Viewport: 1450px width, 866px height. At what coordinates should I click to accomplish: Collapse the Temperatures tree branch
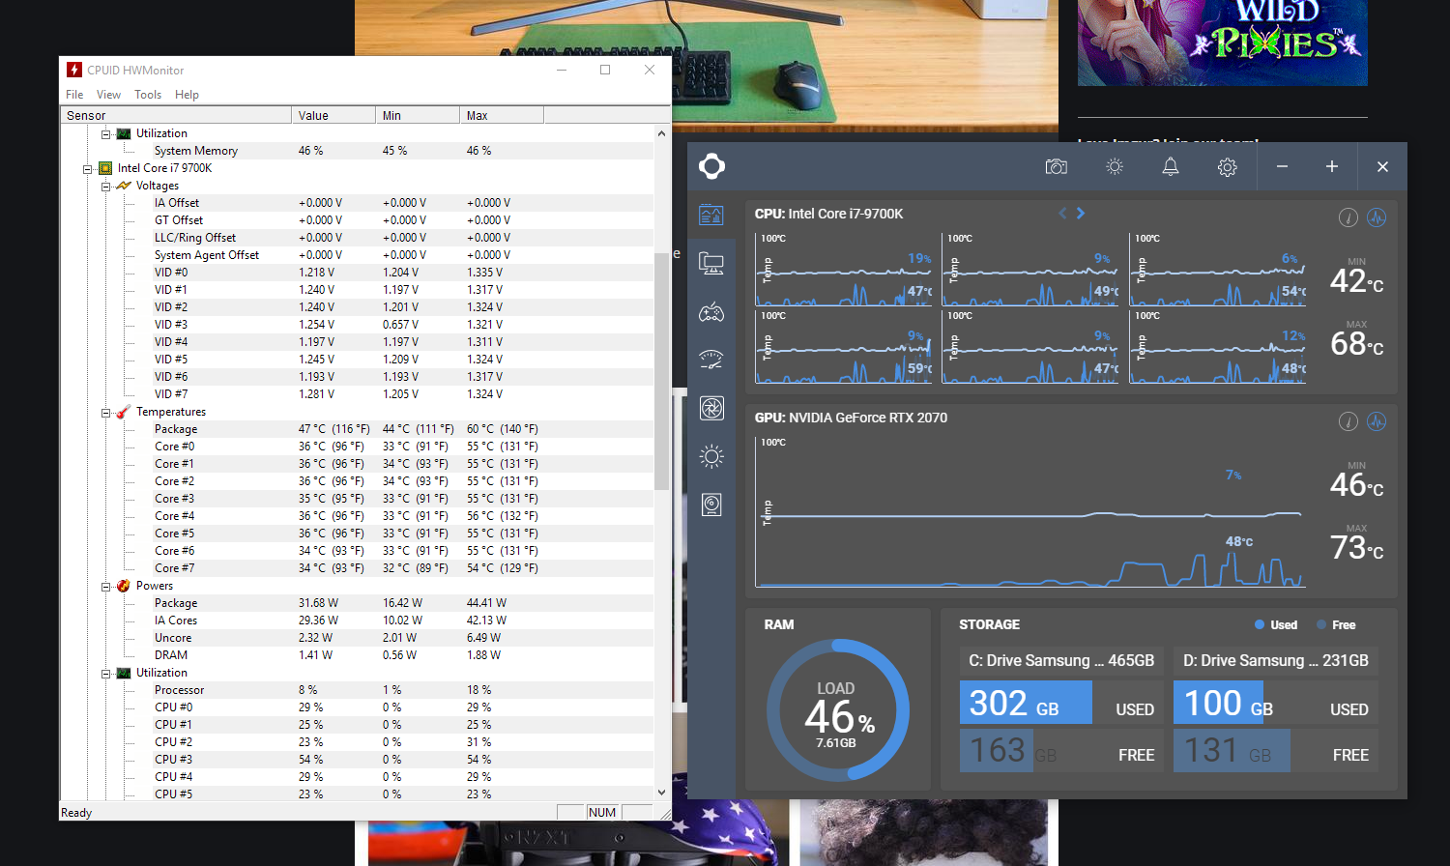105,413
